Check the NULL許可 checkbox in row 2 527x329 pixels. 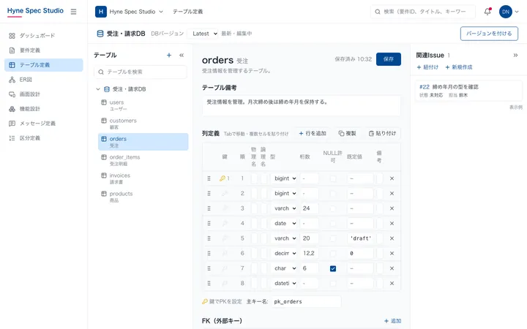(333, 193)
